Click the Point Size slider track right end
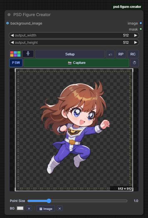The image size is (148, 218). [x=126, y=201]
